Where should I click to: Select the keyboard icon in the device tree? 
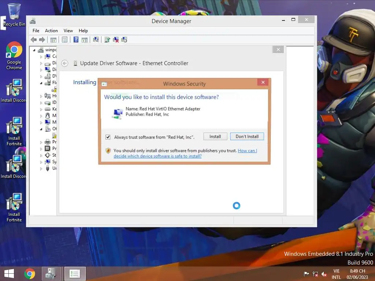[48, 109]
